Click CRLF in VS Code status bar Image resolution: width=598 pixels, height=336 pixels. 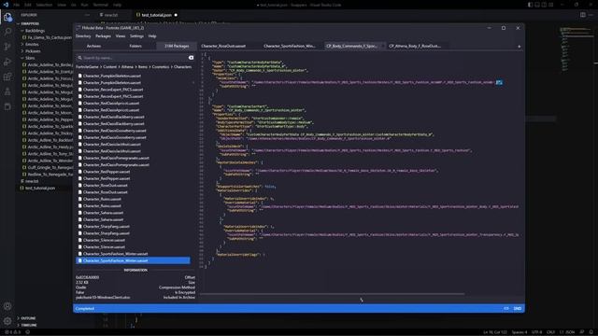[x=550, y=332]
